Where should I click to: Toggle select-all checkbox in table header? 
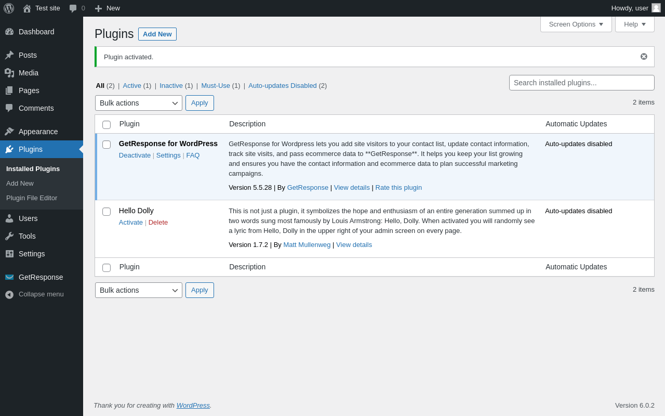click(107, 125)
